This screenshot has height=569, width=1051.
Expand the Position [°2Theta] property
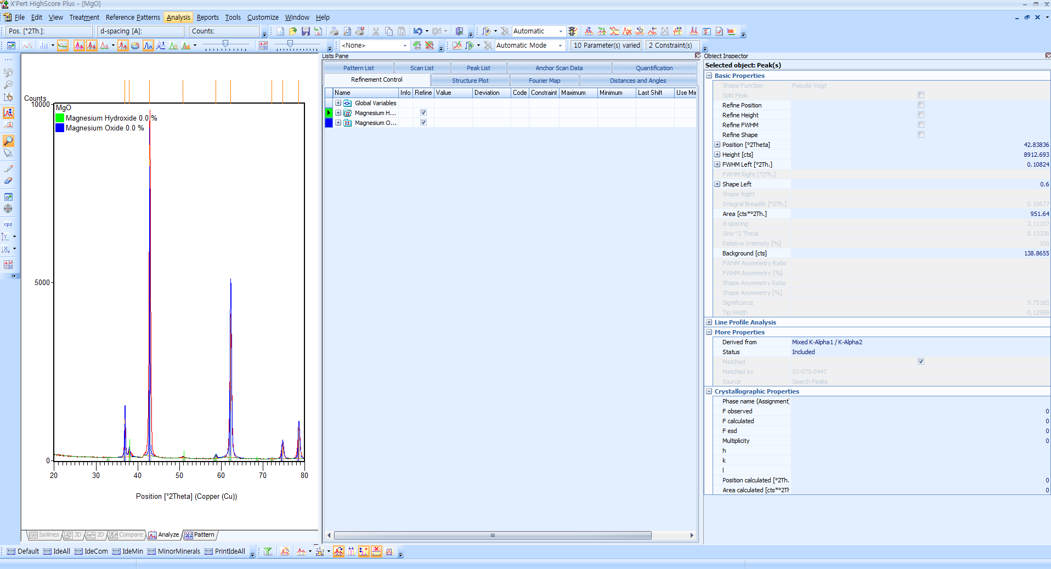[717, 145]
